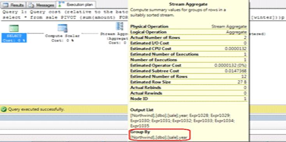Click the 'Compute Scalar' label text
286x142 pixels.
62,36
